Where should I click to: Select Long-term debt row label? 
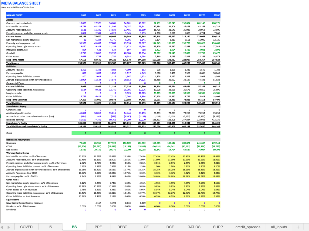tap(14, 93)
